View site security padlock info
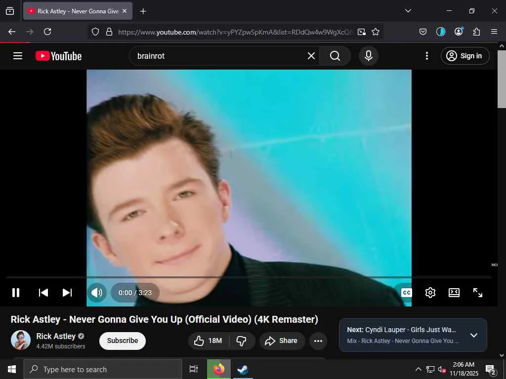The image size is (506, 379). [x=109, y=32]
